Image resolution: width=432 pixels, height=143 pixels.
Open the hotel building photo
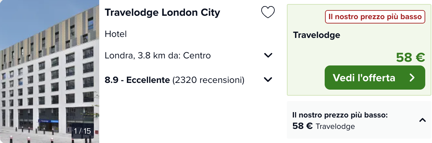(50, 71)
